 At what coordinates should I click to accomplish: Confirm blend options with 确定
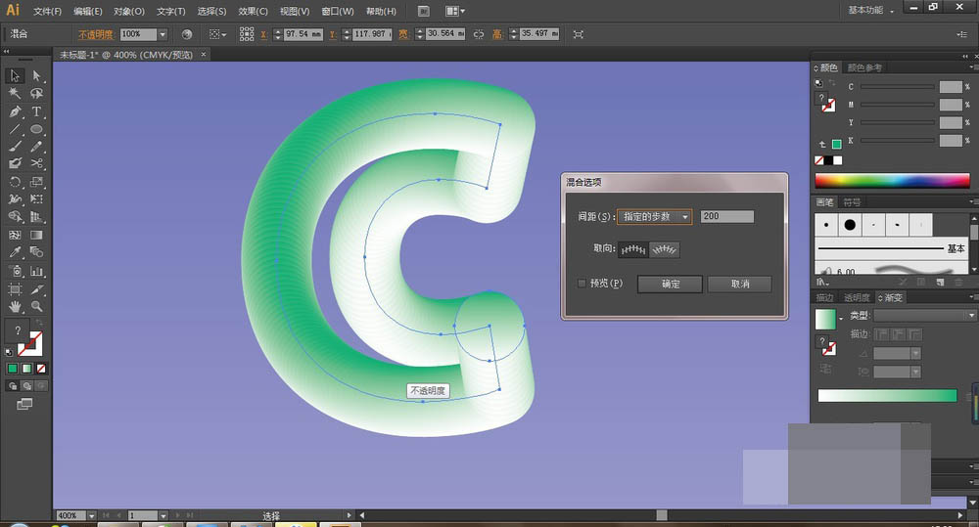670,284
